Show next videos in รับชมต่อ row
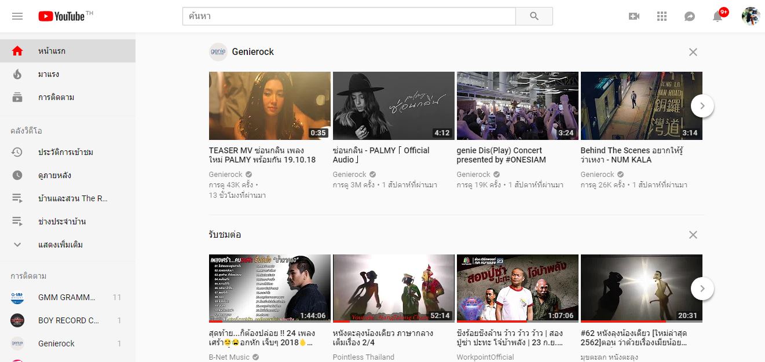Screen dimensions: 765x362 tap(702, 289)
